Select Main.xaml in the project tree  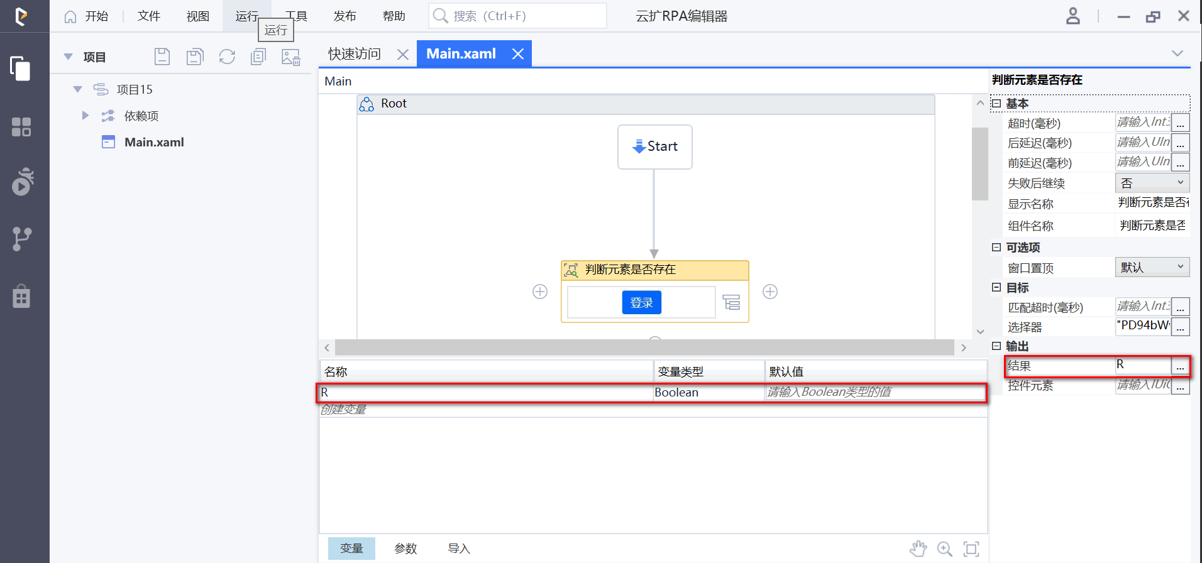point(154,142)
